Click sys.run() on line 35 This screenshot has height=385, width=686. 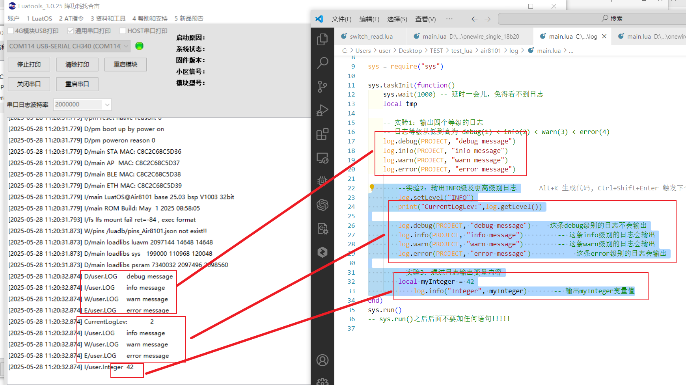(x=385, y=310)
